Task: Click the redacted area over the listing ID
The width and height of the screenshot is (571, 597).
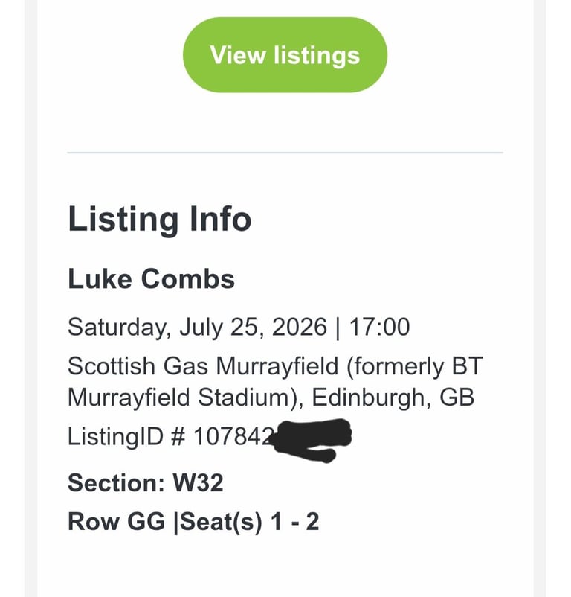Action: (x=312, y=439)
